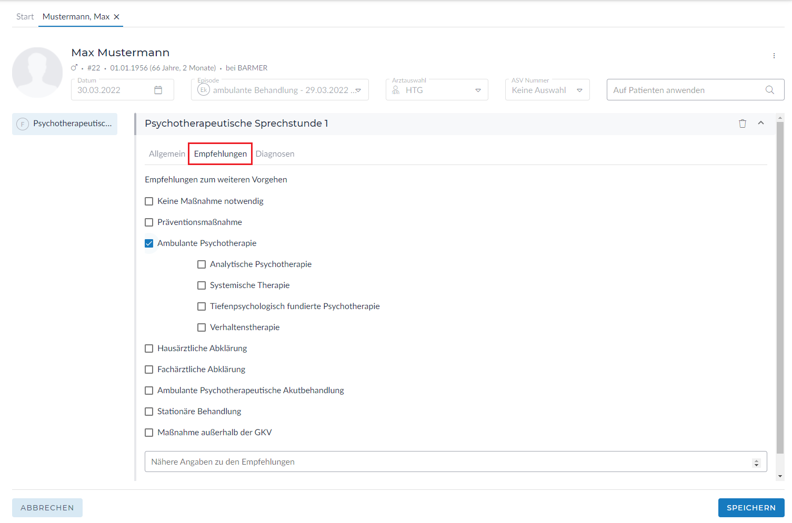Click the trash icon to delete Sprechstunde form
This screenshot has height=523, width=792.
coord(742,124)
